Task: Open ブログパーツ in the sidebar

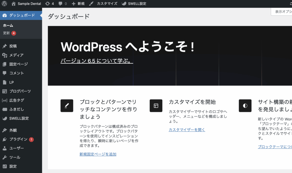Action: point(20,91)
